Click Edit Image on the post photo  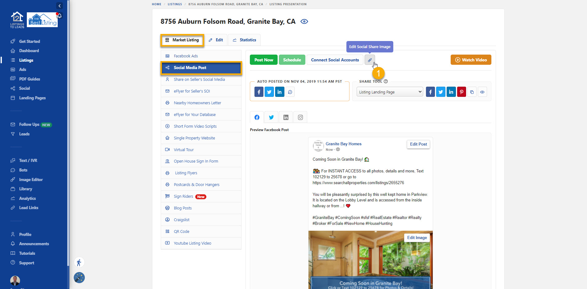[417, 238]
